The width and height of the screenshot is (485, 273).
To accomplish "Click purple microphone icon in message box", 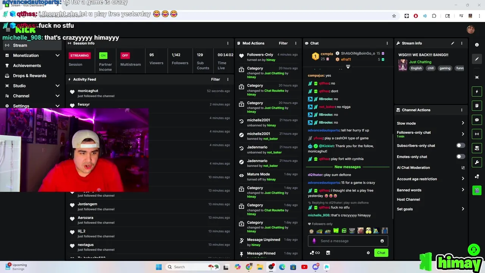I will 314,241.
